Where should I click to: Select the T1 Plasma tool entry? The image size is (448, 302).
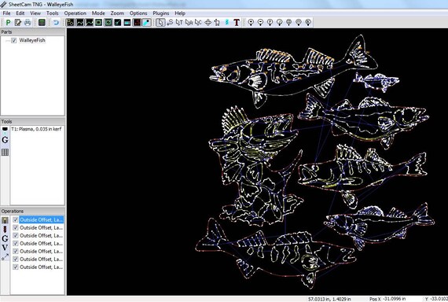pos(36,129)
